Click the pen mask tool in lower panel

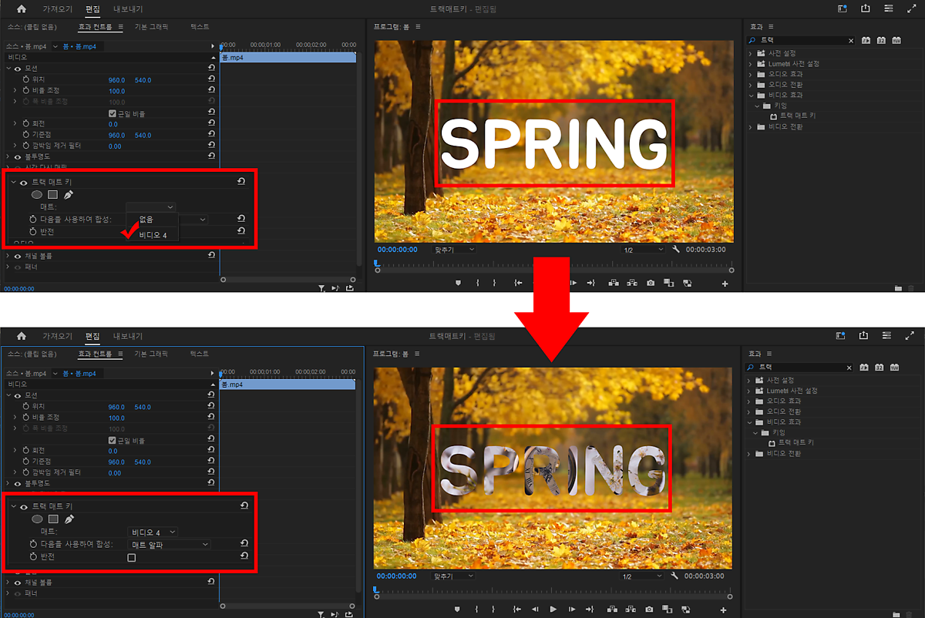tap(69, 519)
